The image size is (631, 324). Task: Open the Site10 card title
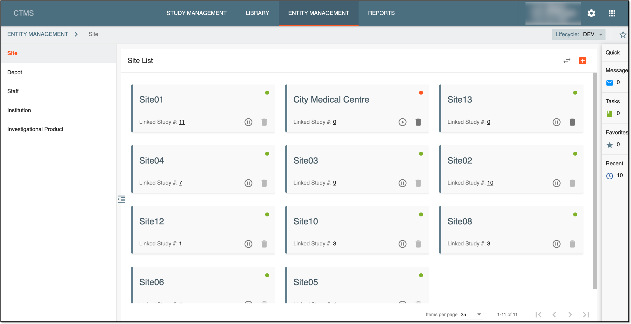pos(305,221)
